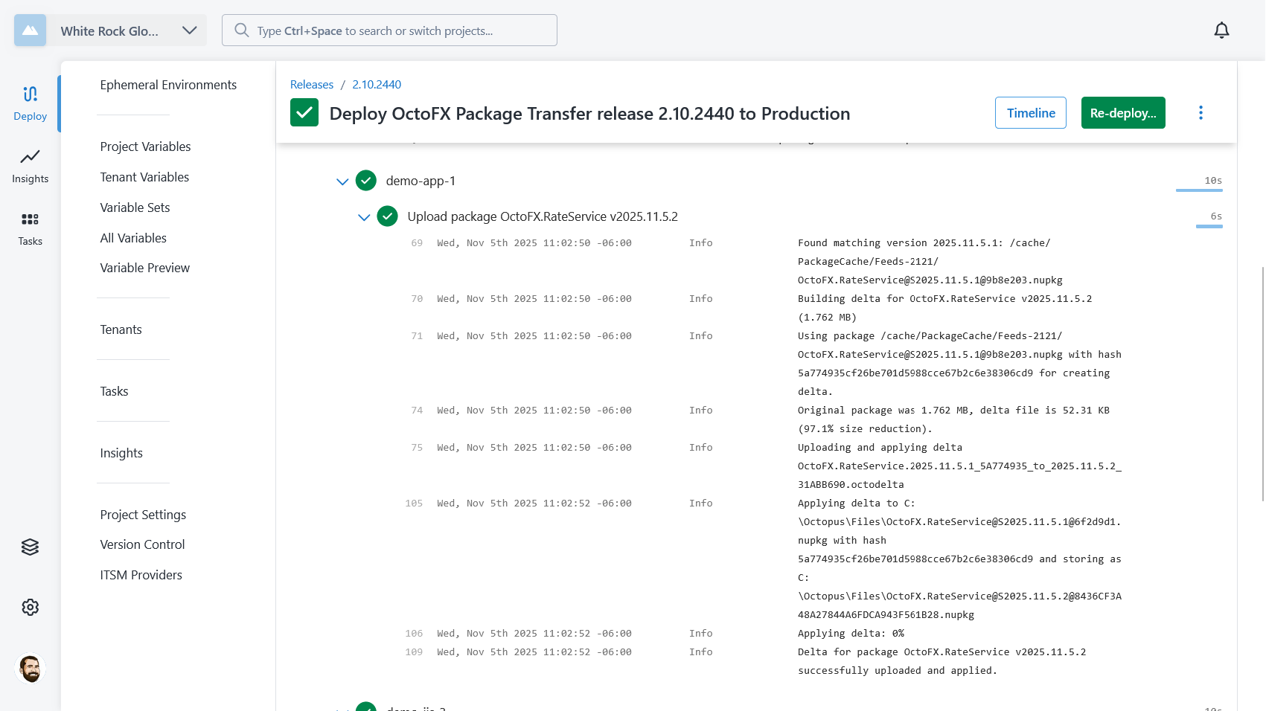This screenshot has width=1266, height=711.
Task: Open the user profile avatar
Action: click(30, 668)
